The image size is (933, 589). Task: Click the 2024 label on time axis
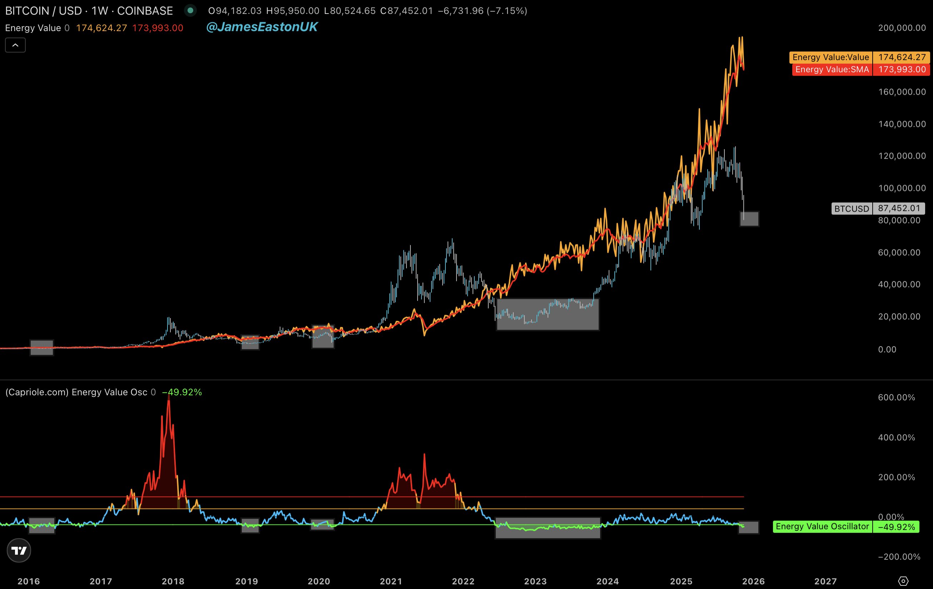coord(607,581)
